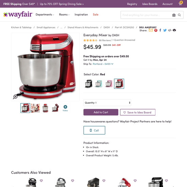This screenshot has width=187, height=187.
Task: Play the product video thumbnail
Action: (x=65, y=108)
